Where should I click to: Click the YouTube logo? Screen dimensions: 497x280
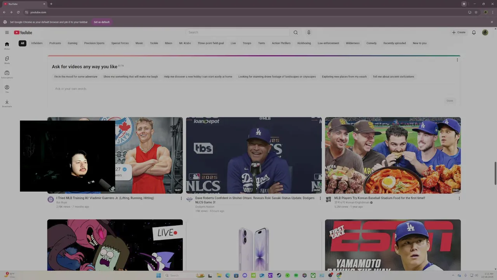click(x=23, y=32)
